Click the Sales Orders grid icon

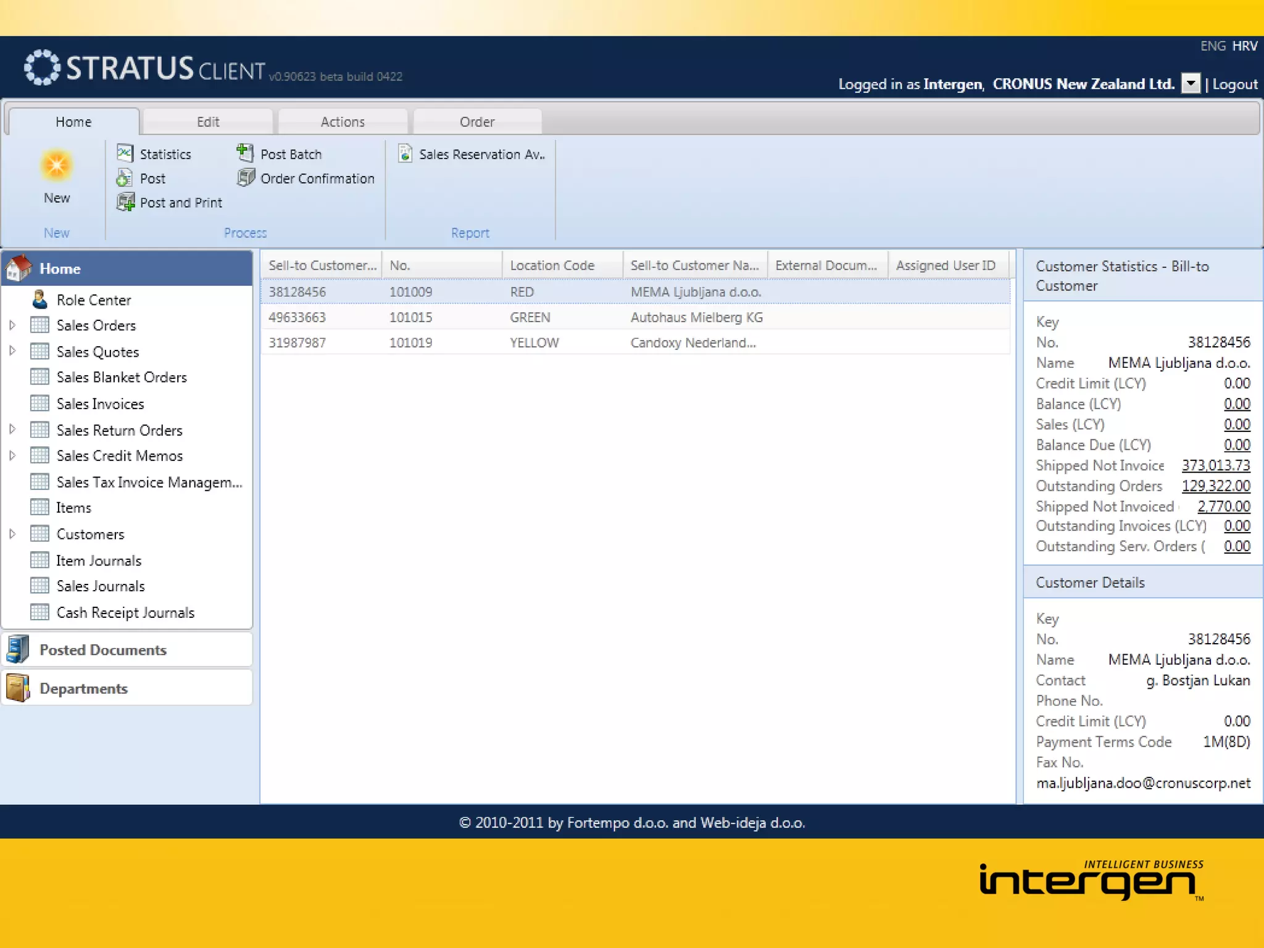tap(39, 325)
